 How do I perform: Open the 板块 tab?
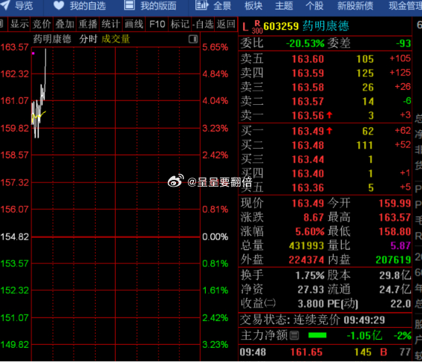[x=253, y=6]
